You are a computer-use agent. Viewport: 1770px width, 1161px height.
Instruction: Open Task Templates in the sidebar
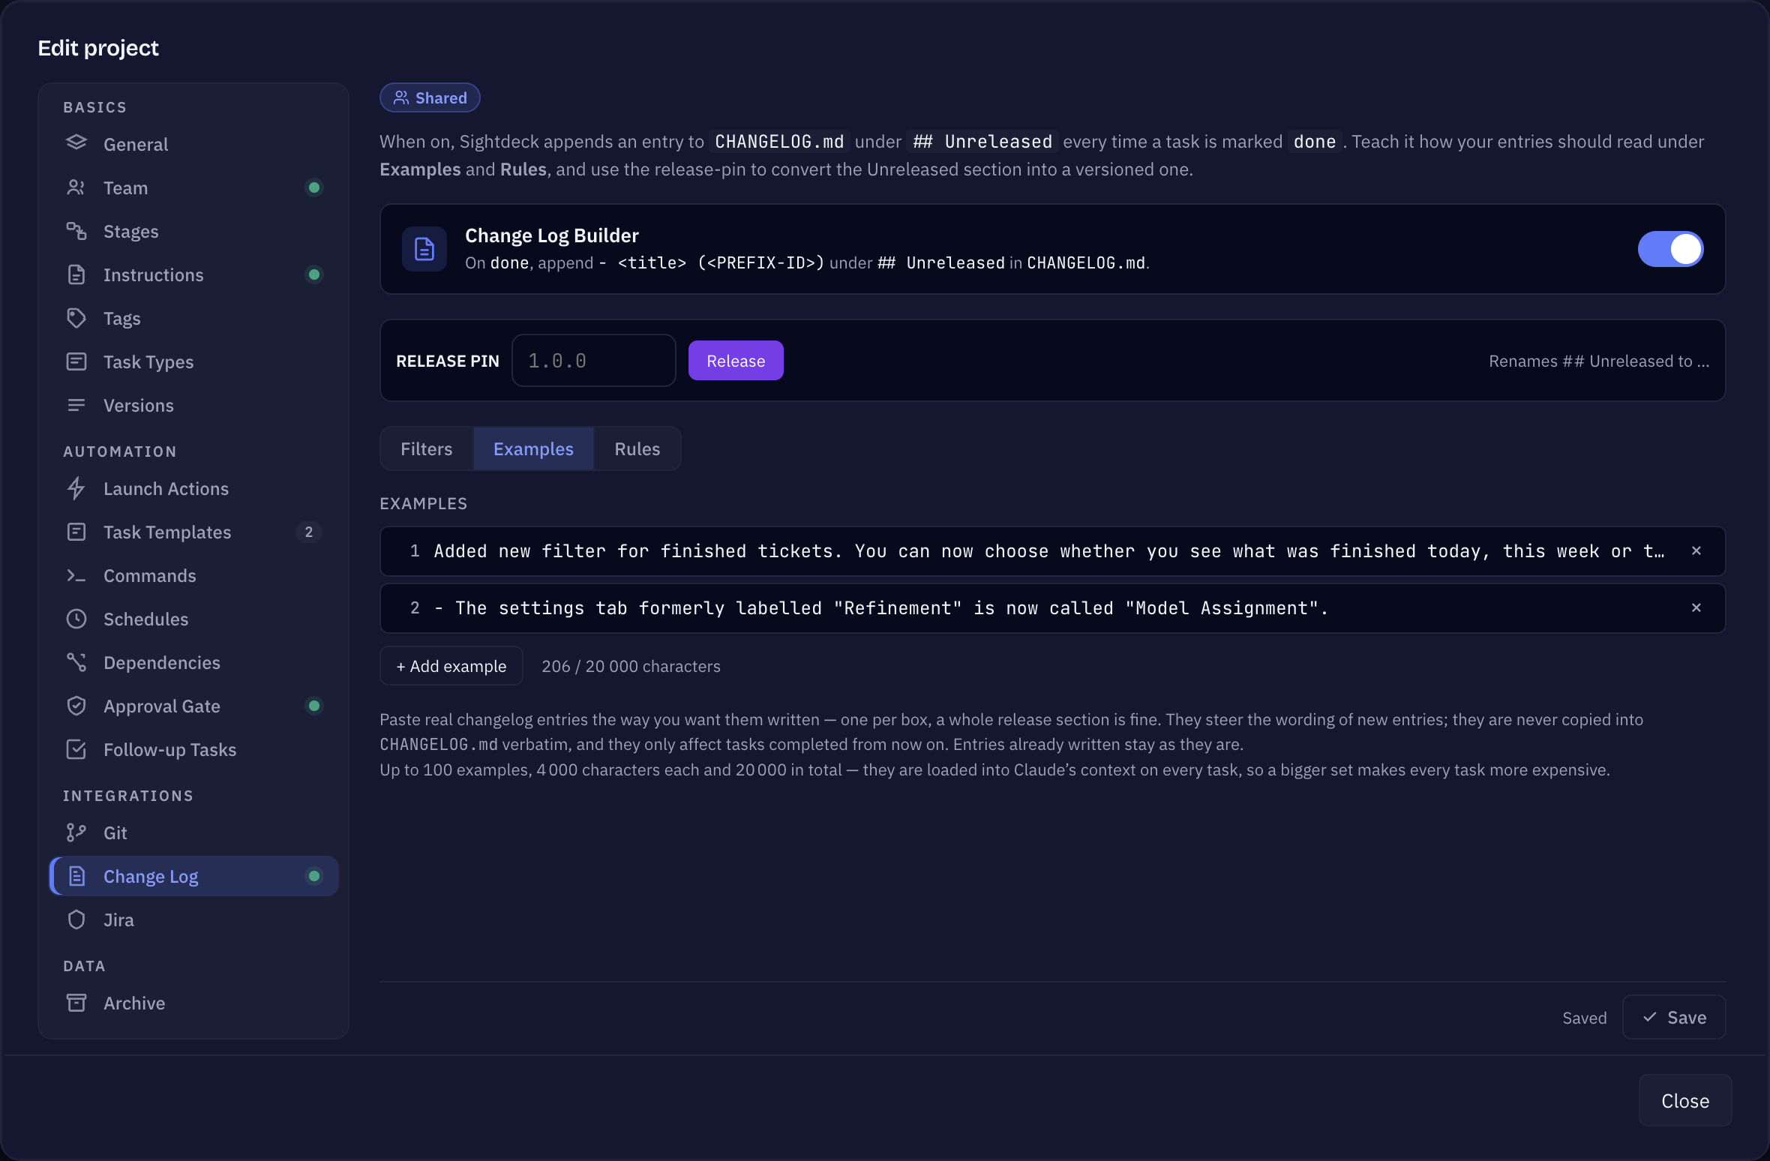click(193, 532)
